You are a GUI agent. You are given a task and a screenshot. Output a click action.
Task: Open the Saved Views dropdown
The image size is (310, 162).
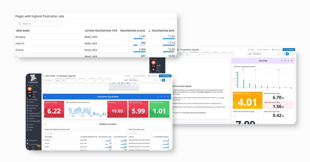coord(49,80)
